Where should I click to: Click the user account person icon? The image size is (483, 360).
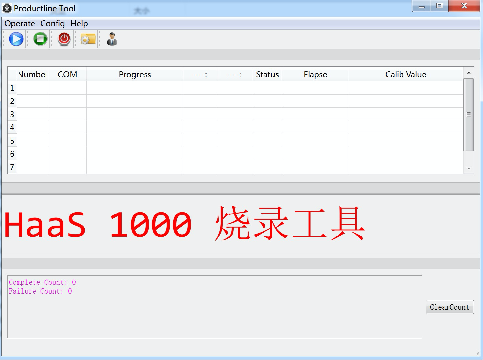point(112,39)
